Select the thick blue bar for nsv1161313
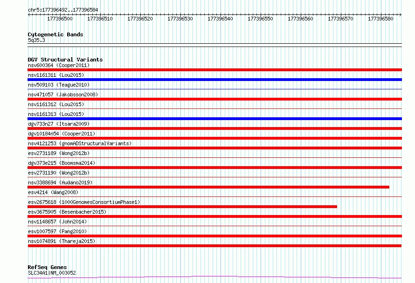The image size is (415, 283). coord(214,119)
